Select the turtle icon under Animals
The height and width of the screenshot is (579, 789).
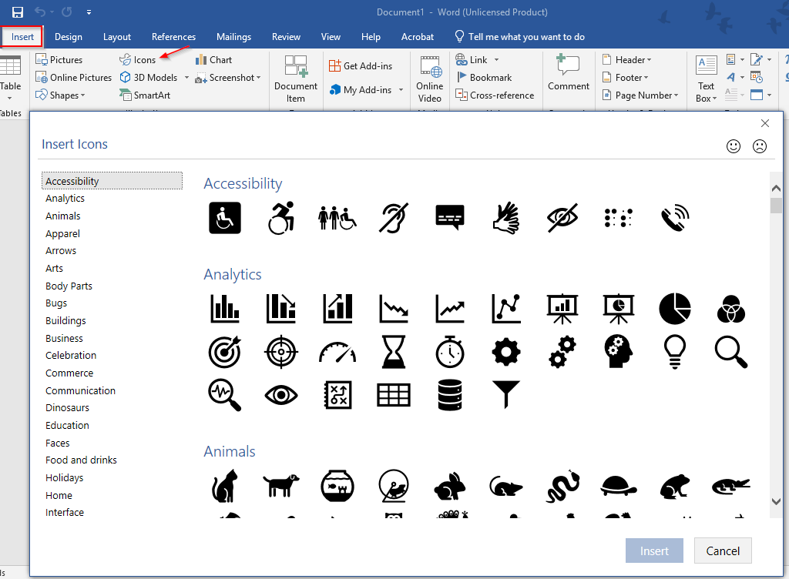tap(619, 486)
